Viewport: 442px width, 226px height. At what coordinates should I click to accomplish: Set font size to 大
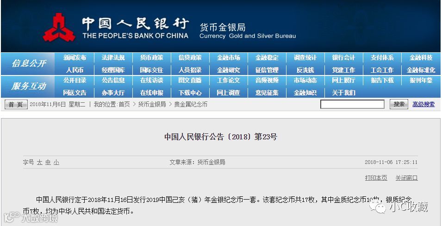(x=40, y=163)
